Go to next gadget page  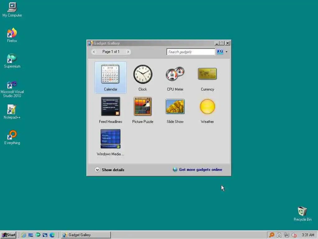[x=128, y=52]
